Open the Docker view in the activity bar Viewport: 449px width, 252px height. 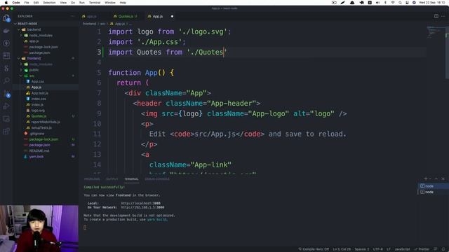pyautogui.click(x=6, y=31)
